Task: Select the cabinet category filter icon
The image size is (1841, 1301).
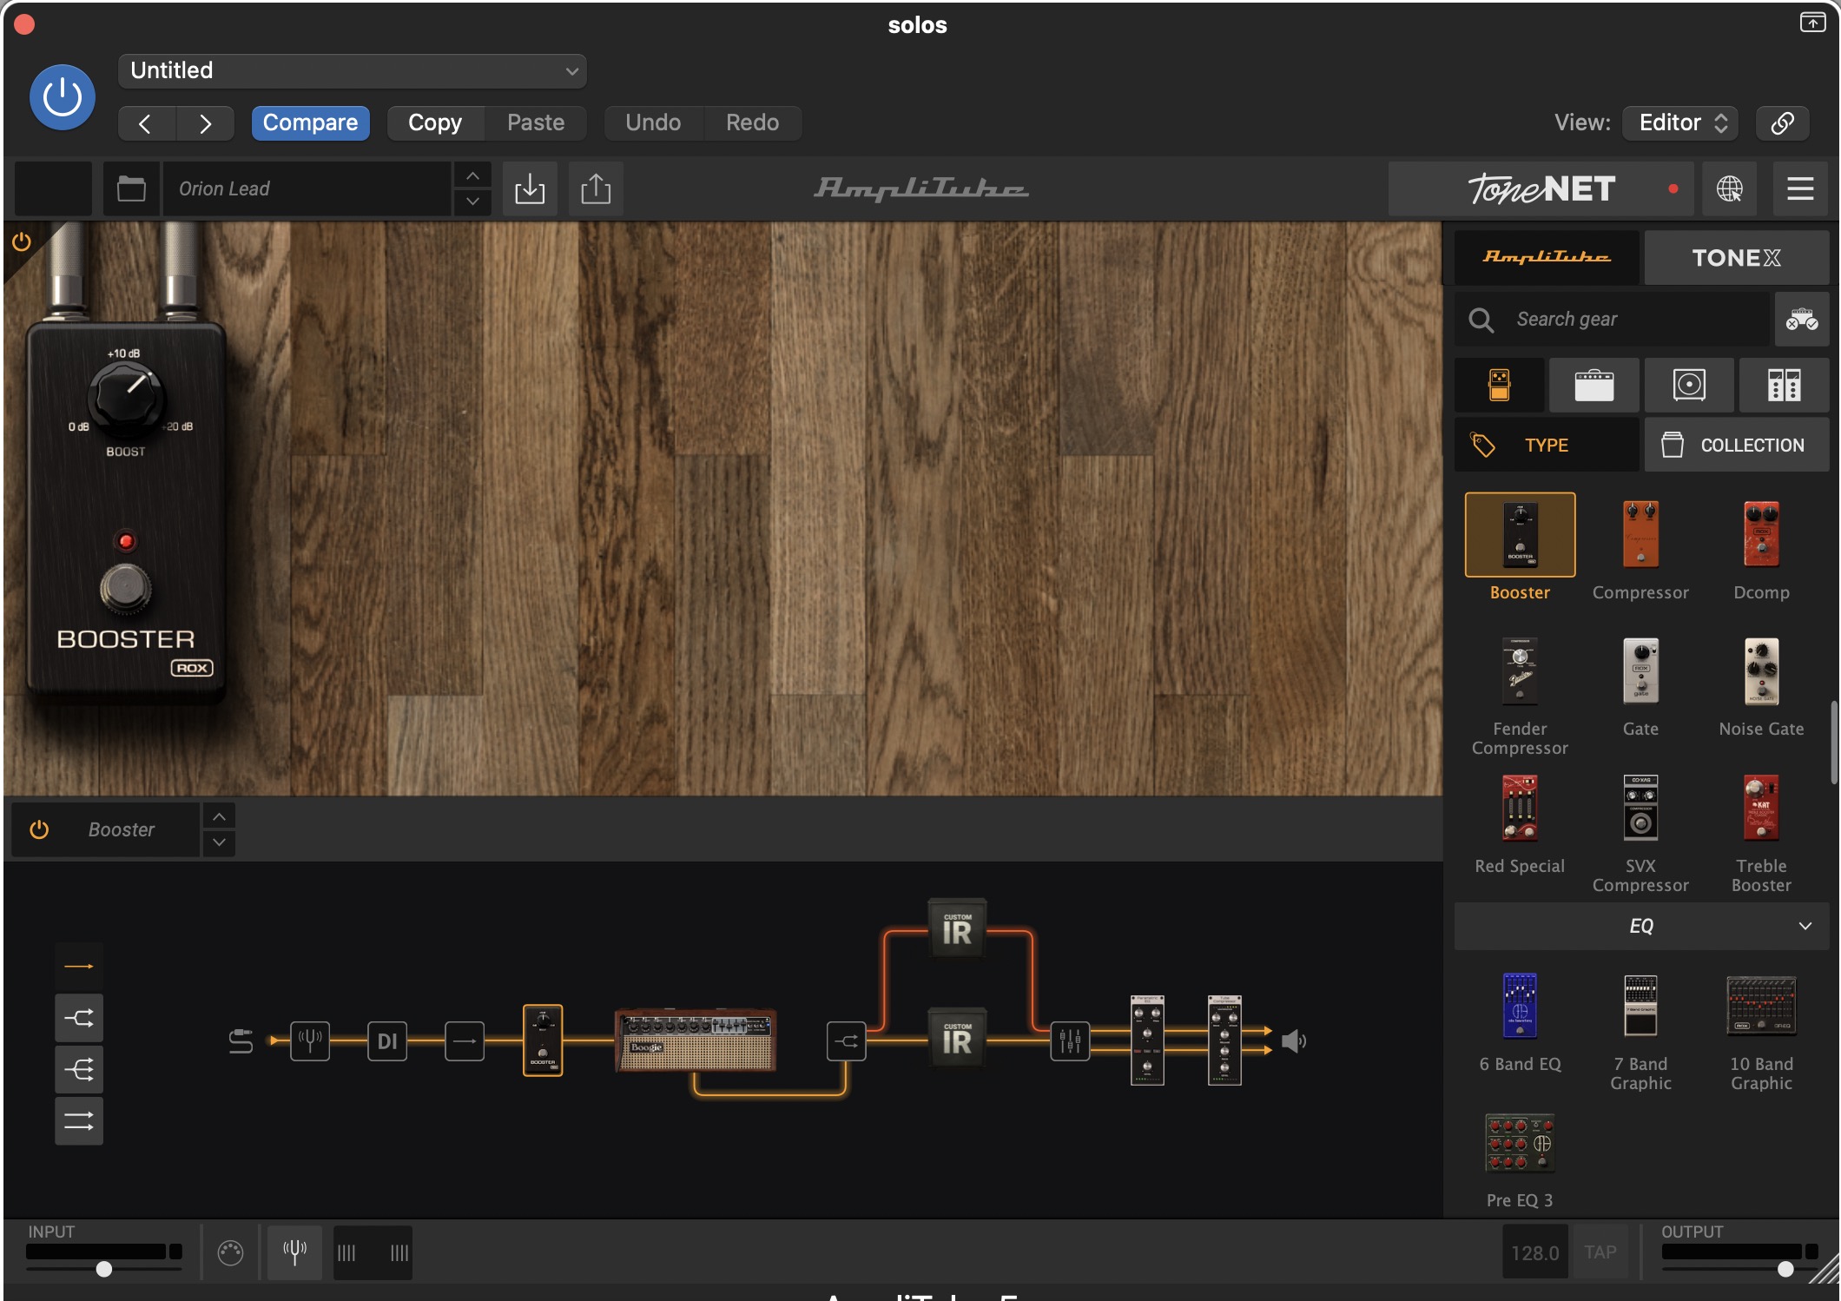Action: [1688, 385]
